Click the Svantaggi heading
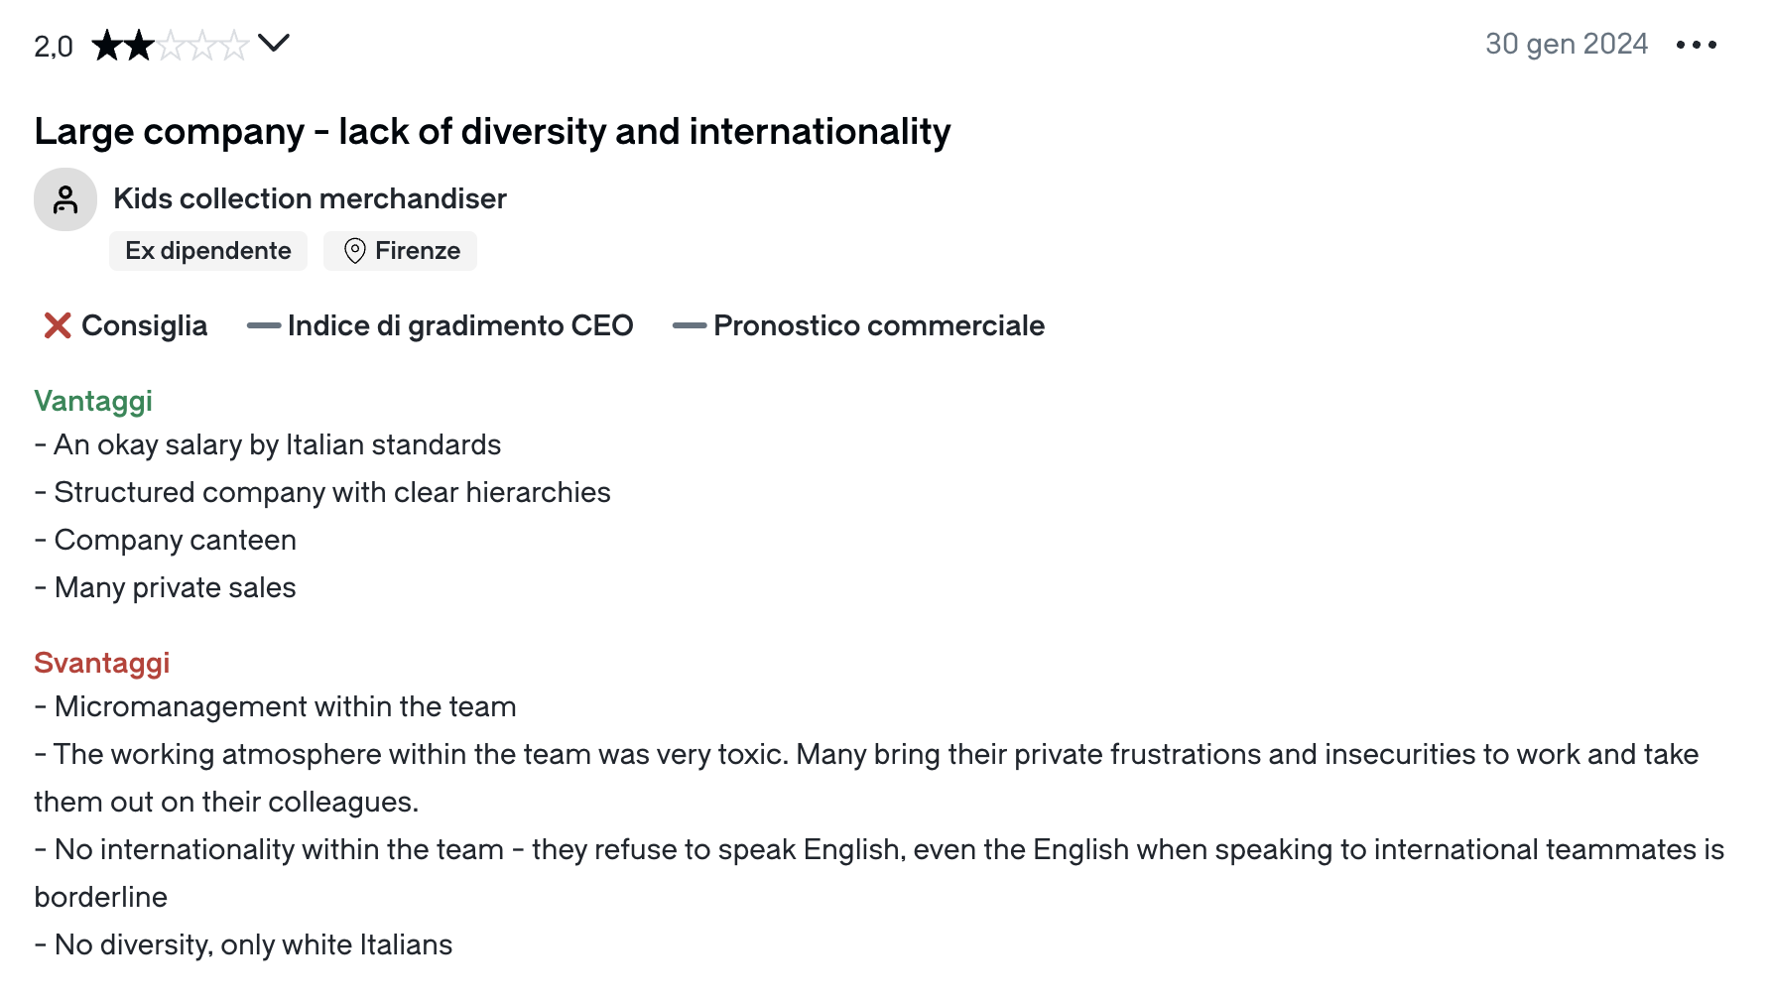This screenshot has width=1770, height=1004. pos(101,663)
